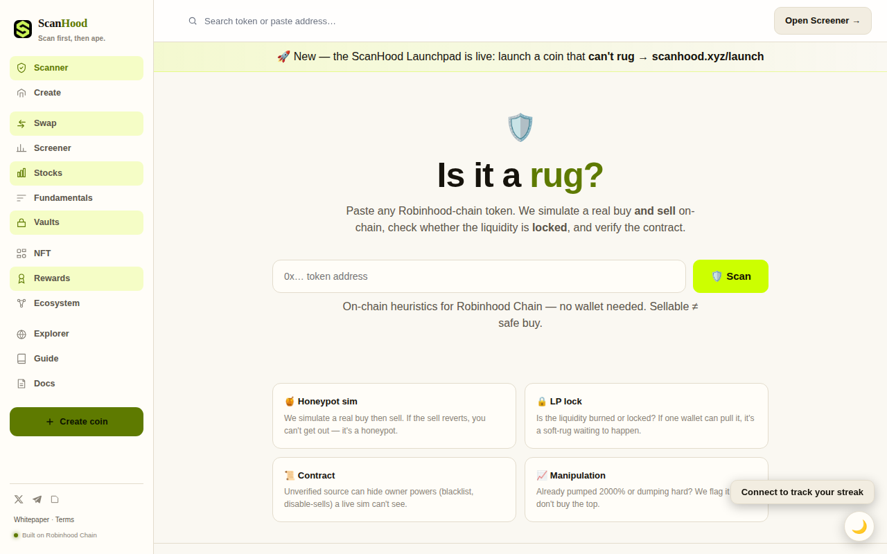Focus the 0x token address input
This screenshot has width=887, height=554.
coord(479,276)
